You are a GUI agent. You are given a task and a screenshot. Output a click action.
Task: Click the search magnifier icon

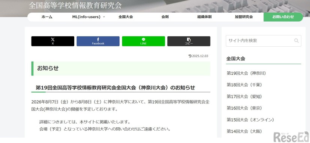pyautogui.click(x=296, y=41)
